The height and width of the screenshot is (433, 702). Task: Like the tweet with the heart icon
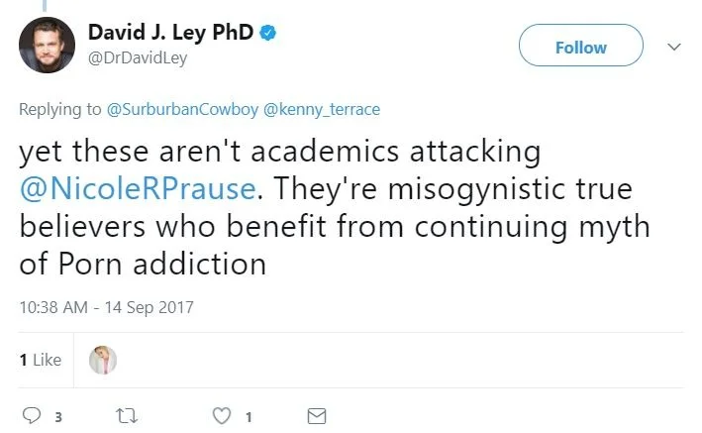point(222,416)
